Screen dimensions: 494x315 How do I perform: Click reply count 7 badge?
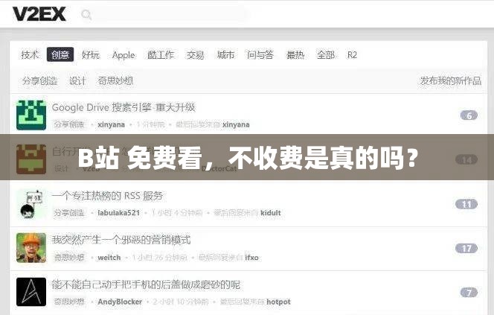point(469,293)
